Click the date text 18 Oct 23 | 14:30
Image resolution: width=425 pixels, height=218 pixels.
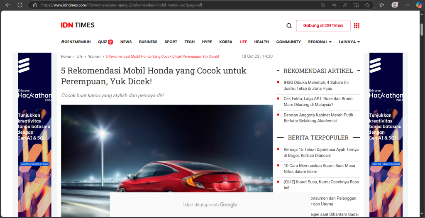coord(257,56)
